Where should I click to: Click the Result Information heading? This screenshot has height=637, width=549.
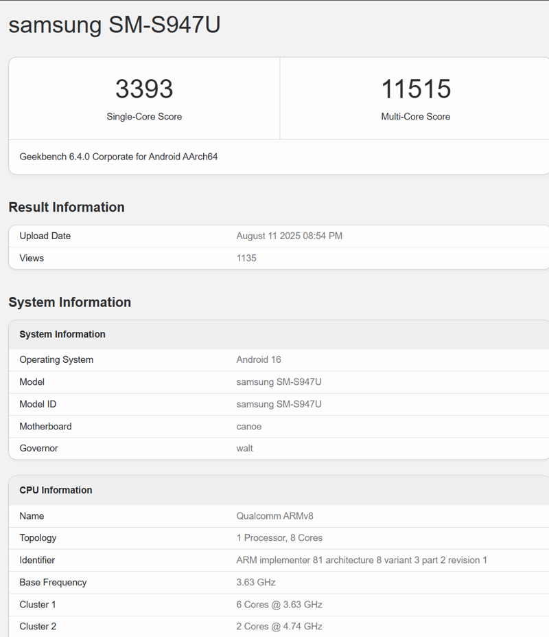[67, 208]
